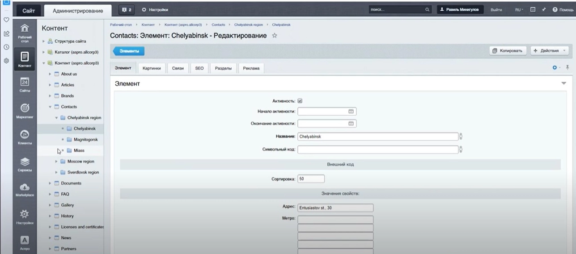Viewport: 576px width, 254px height.
Task: Expand the About us tree node
Action: click(50, 74)
